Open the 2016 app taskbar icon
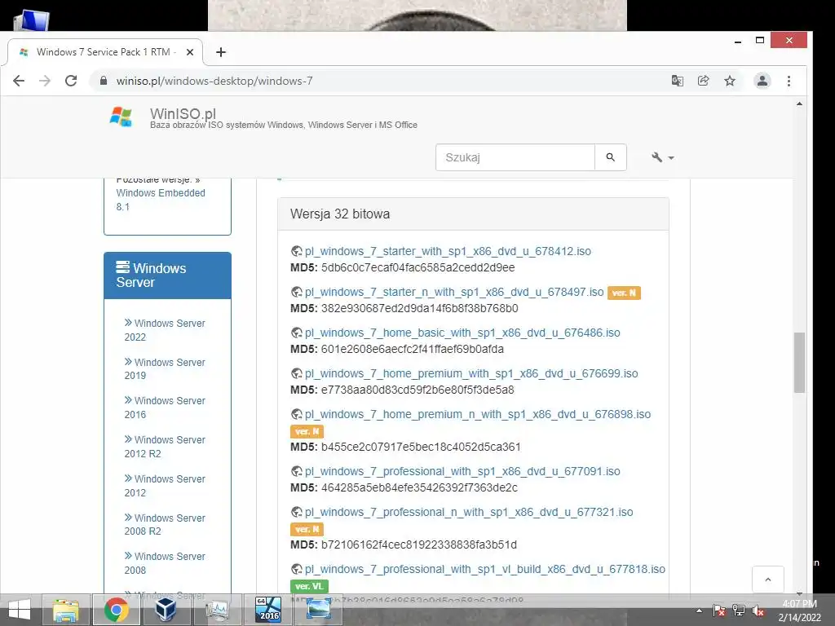The image size is (835, 626). [x=267, y=610]
